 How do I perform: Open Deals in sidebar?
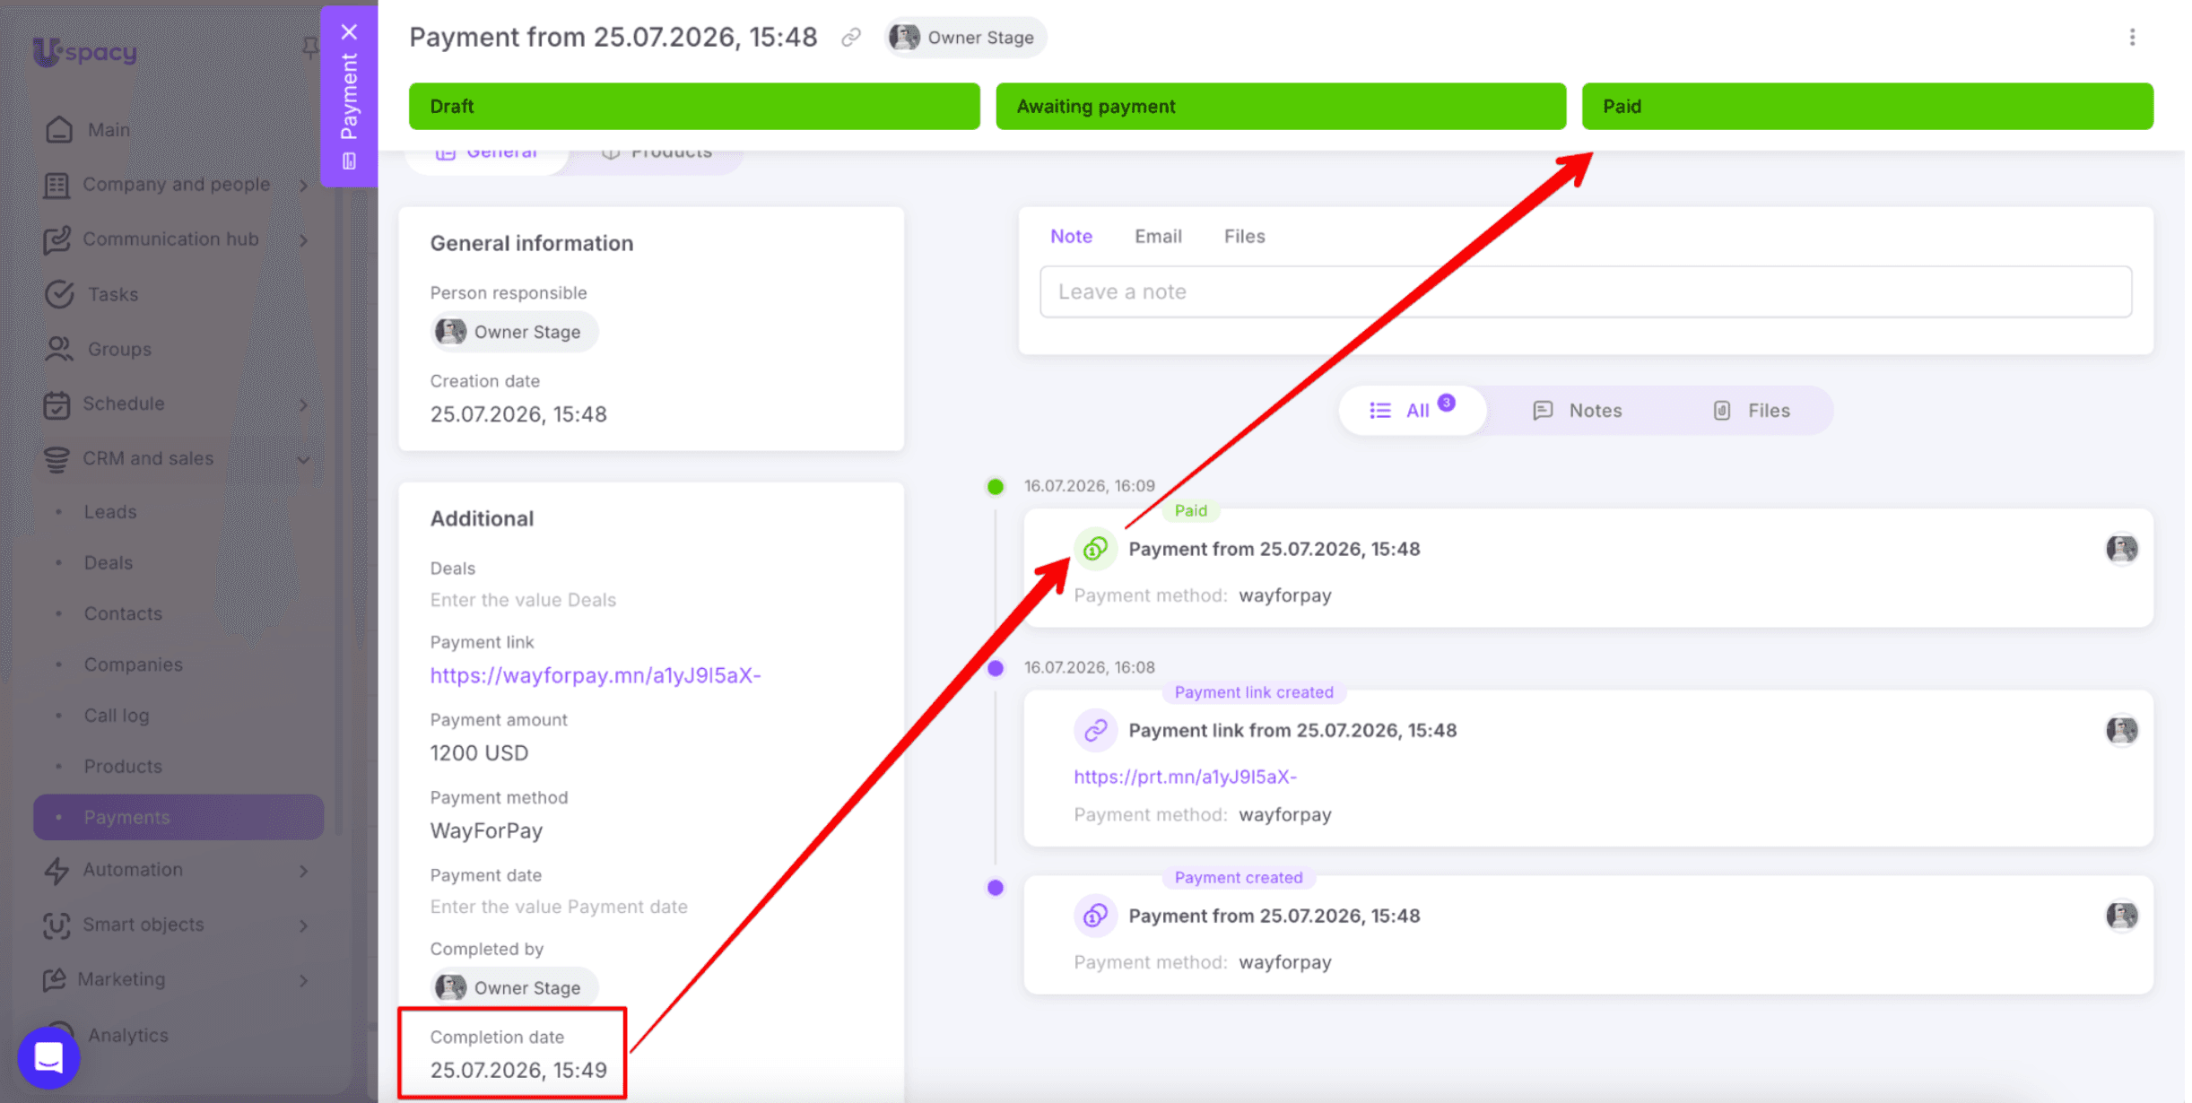tap(109, 563)
